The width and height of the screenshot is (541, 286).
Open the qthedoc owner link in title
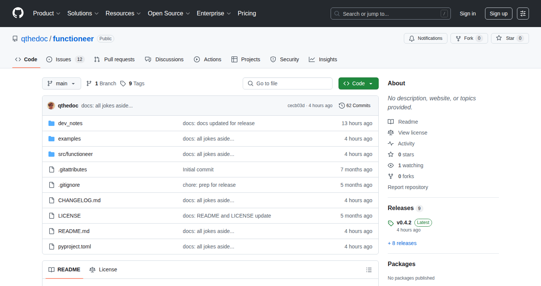34,39
